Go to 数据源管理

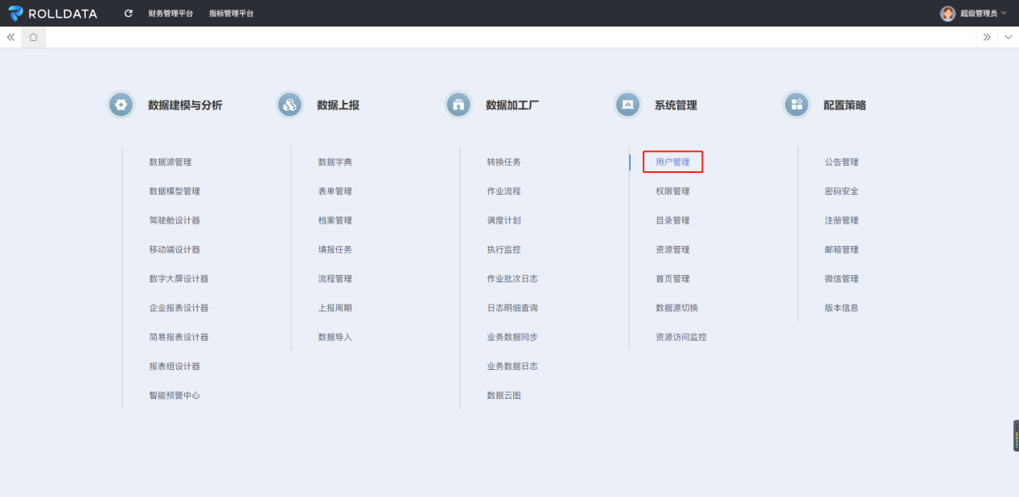[x=171, y=162]
